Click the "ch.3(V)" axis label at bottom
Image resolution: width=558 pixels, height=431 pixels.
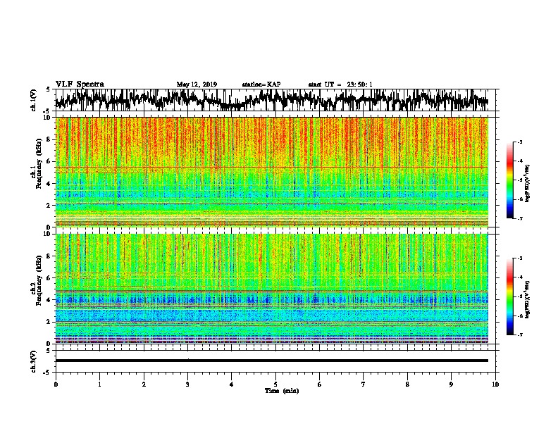pos(33,361)
